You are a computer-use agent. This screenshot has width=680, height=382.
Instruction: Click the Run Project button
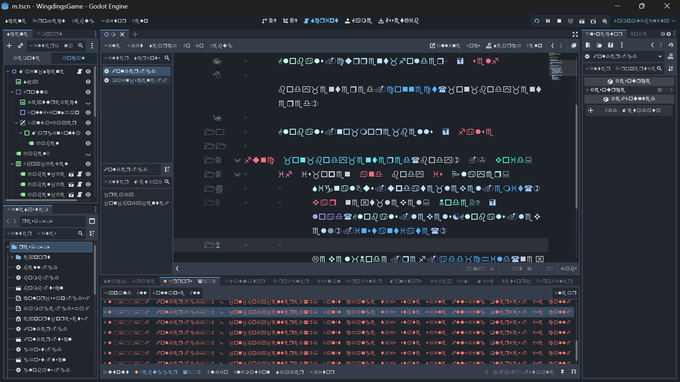coord(537,21)
